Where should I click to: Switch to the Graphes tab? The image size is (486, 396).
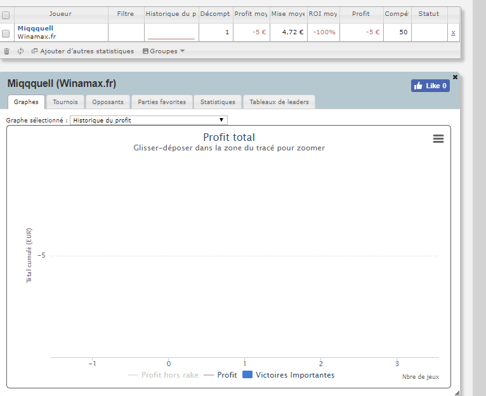27,102
